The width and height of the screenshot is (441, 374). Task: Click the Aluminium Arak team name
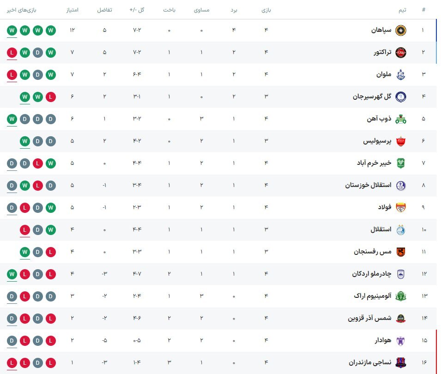(372, 296)
